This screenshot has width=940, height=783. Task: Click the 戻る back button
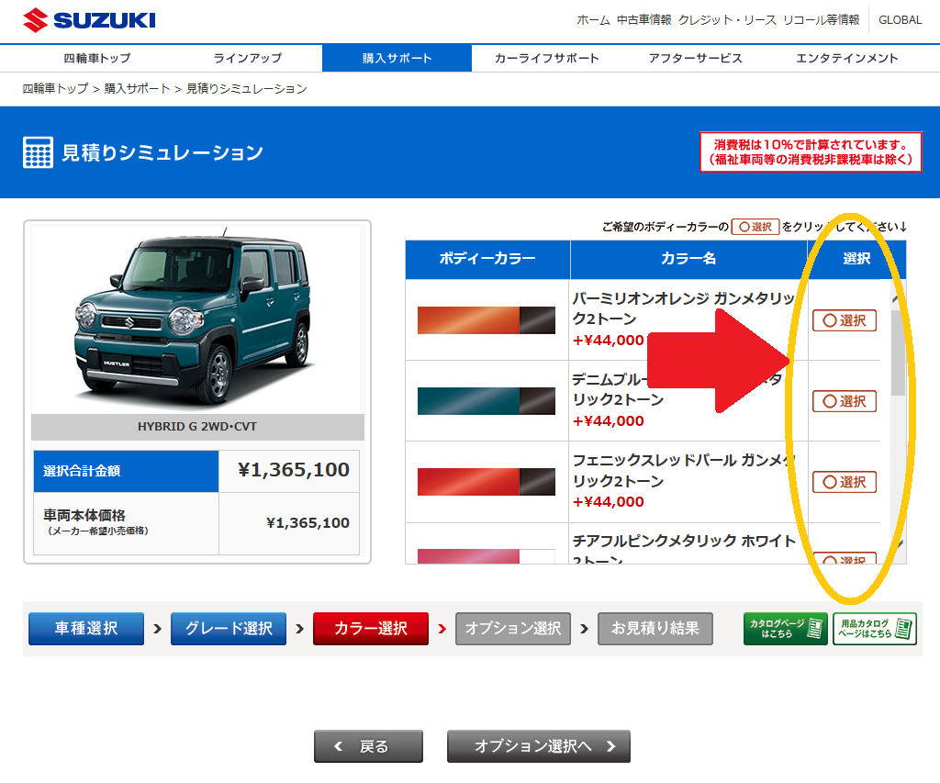369,746
